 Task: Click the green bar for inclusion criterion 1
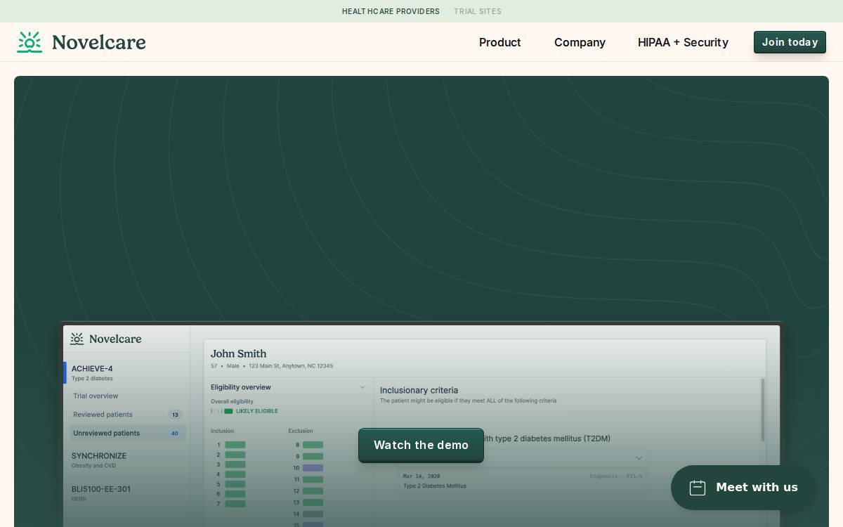click(x=235, y=445)
